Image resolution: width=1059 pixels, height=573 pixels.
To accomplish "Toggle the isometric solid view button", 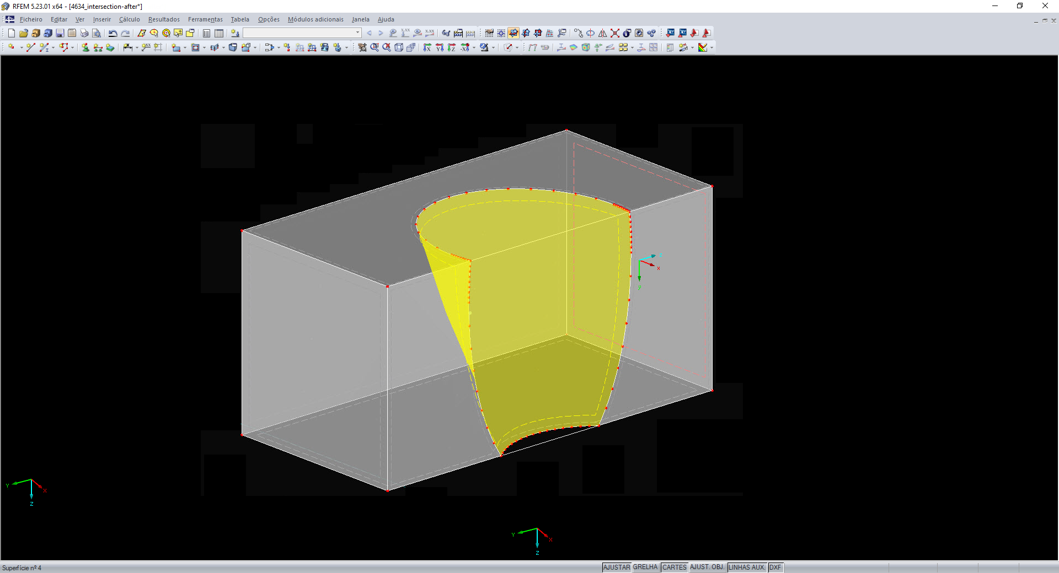I will click(411, 47).
